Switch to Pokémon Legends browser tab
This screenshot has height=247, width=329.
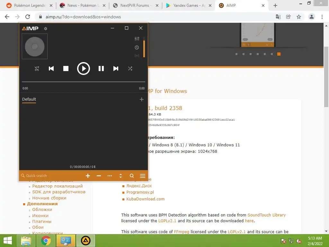29,5
